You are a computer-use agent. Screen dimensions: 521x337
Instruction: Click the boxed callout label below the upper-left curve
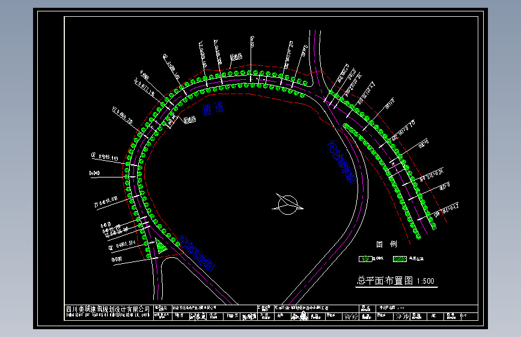190,120
